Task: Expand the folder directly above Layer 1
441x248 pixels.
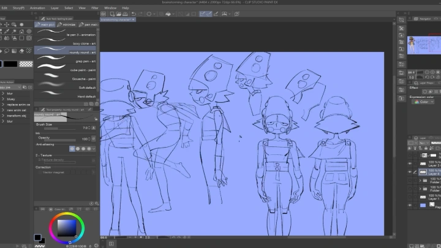Action: coord(420,189)
